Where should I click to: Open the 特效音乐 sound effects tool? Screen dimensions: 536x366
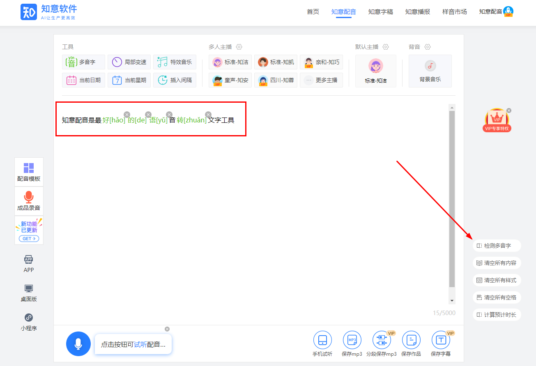[x=175, y=62]
